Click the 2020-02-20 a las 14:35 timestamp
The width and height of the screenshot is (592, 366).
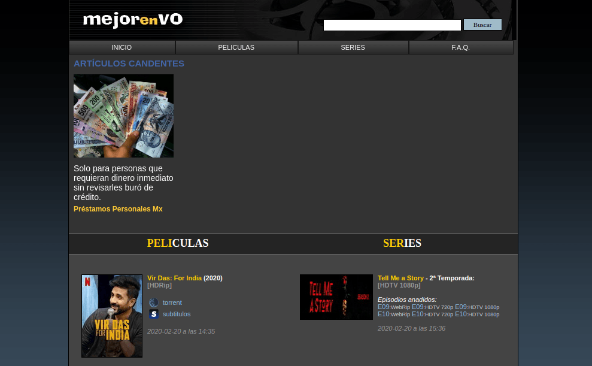pos(181,331)
